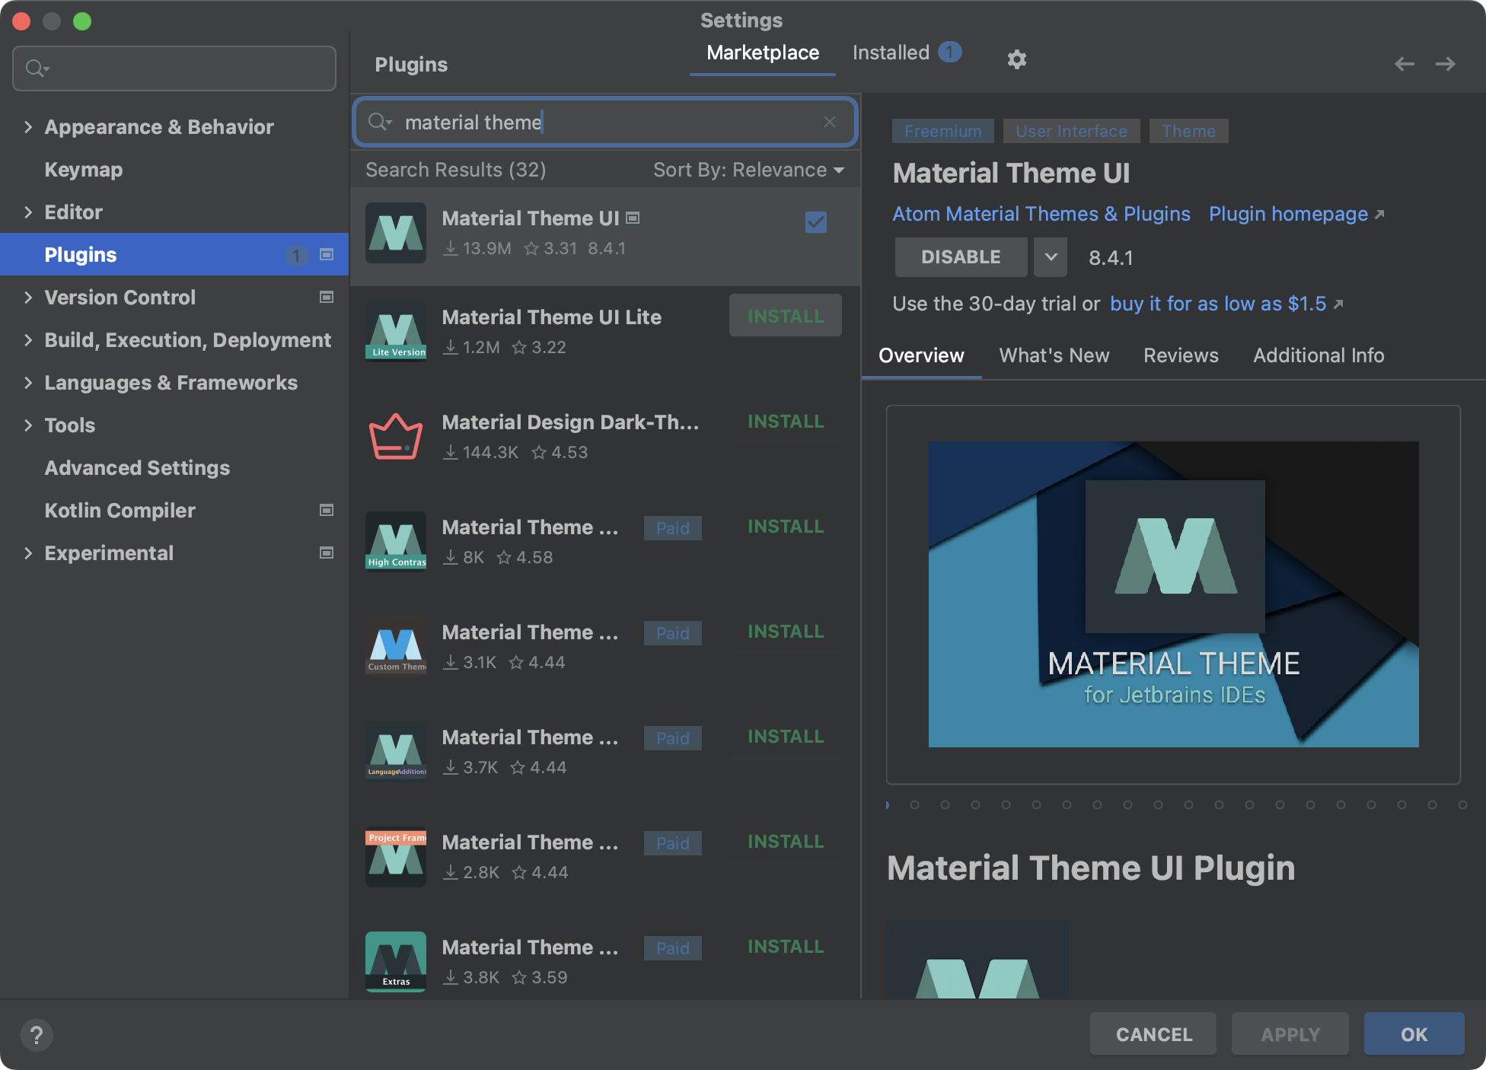This screenshot has height=1070, width=1486.
Task: Uncheck the Material Theme UI enabled checkbox
Action: 815,222
